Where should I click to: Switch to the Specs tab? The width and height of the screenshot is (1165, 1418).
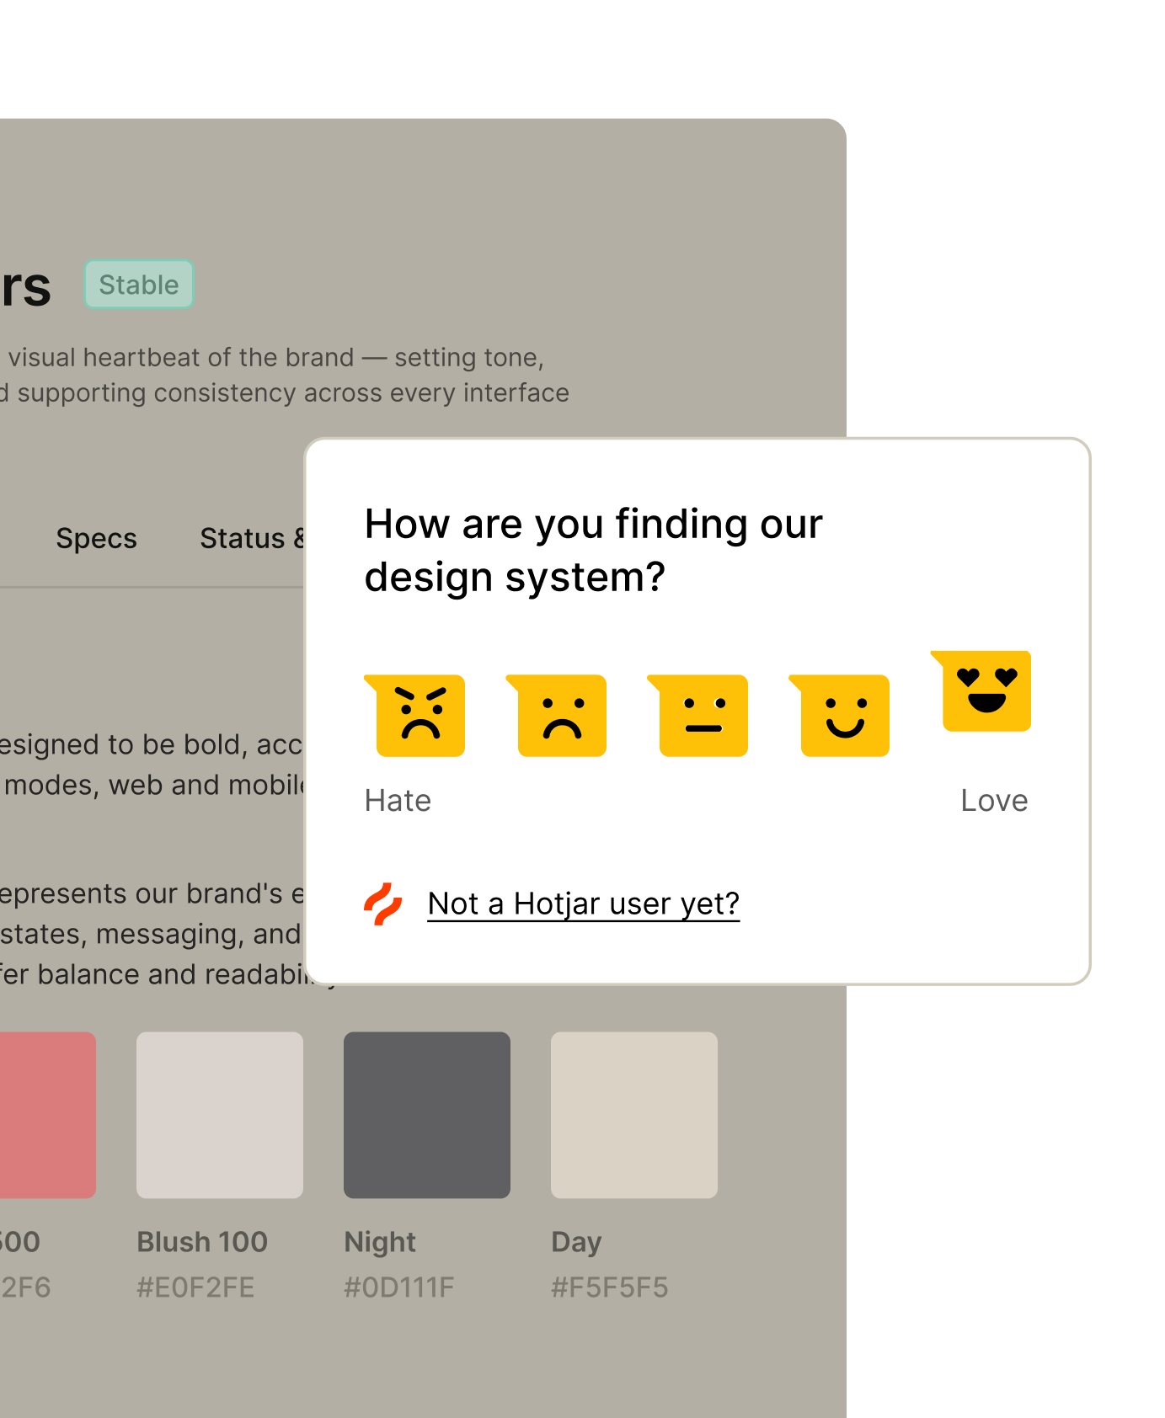(x=96, y=538)
